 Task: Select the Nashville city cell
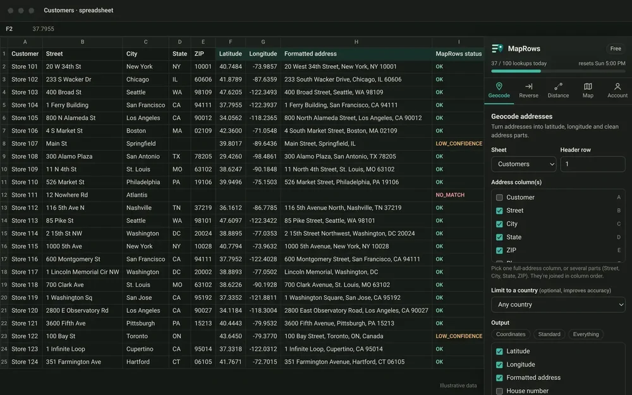(x=145, y=208)
